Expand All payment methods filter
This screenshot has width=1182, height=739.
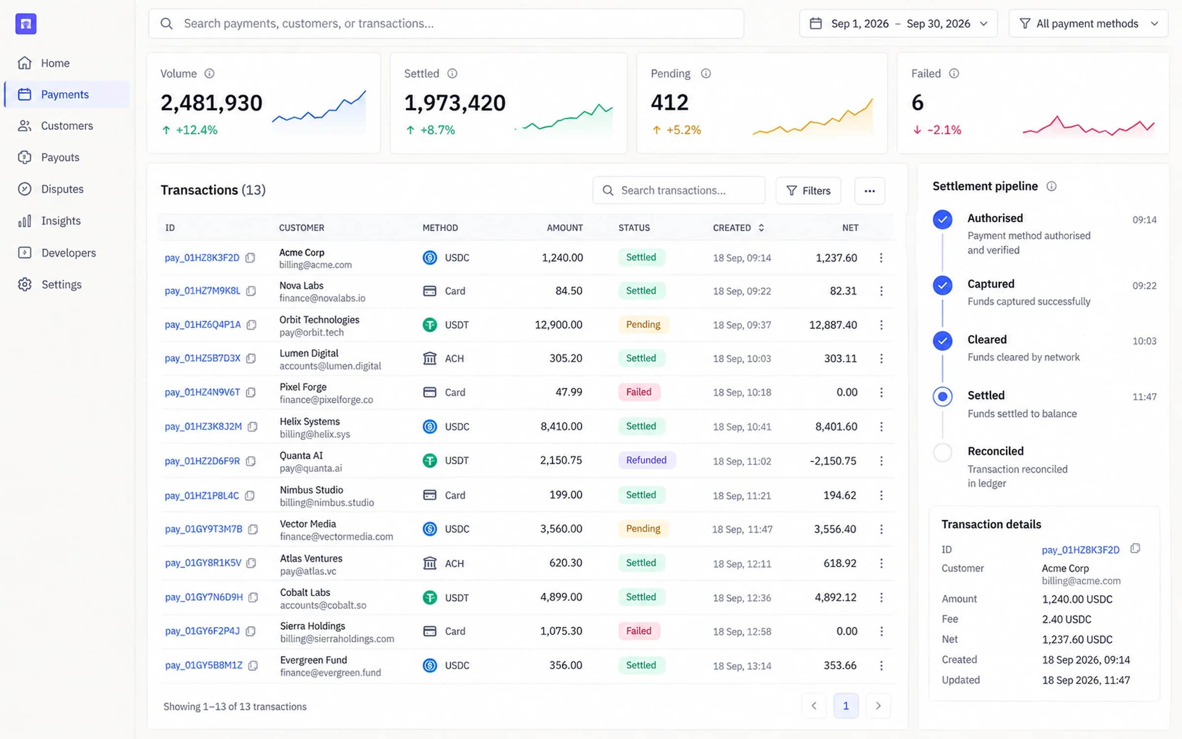1088,24
